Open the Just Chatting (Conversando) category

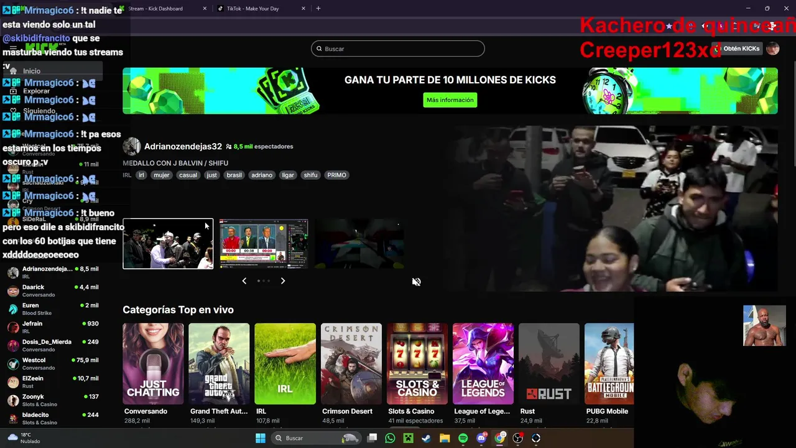coord(153,364)
